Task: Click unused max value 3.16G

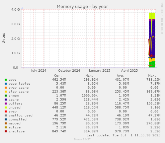Action: 155,107
